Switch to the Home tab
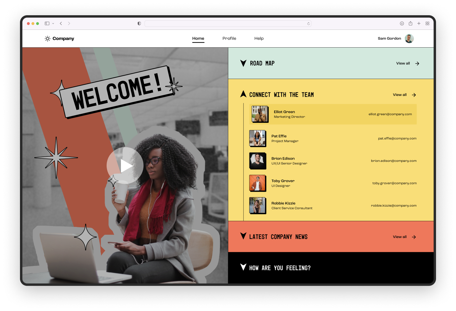The height and width of the screenshot is (311, 456). pyautogui.click(x=198, y=38)
